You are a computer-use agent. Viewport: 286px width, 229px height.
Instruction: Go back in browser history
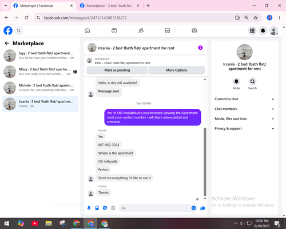tap(6, 18)
